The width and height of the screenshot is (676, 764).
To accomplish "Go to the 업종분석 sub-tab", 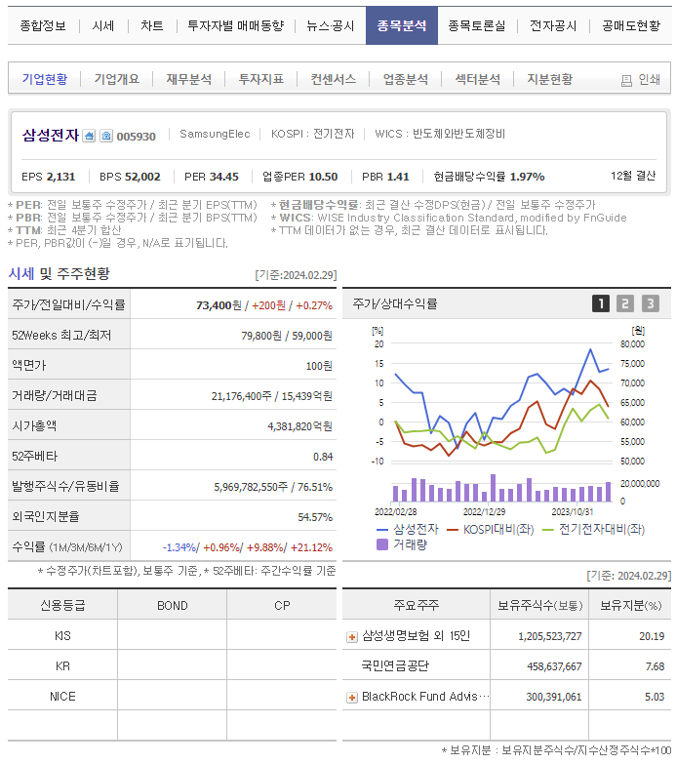I will pos(406,79).
